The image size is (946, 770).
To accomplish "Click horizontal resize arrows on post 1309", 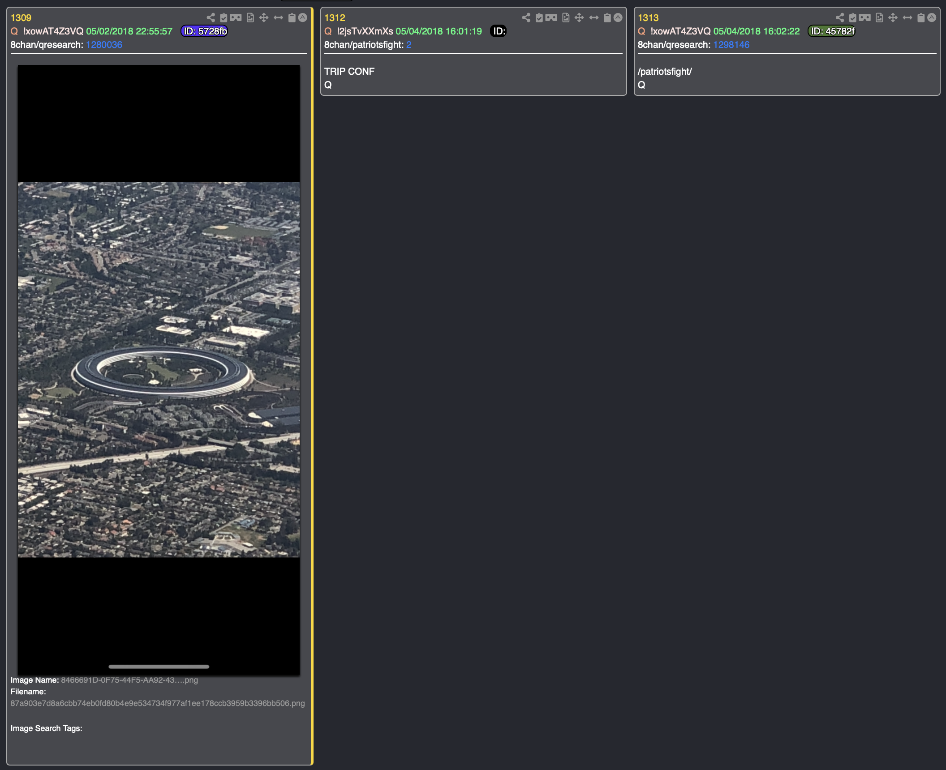I will [x=278, y=18].
